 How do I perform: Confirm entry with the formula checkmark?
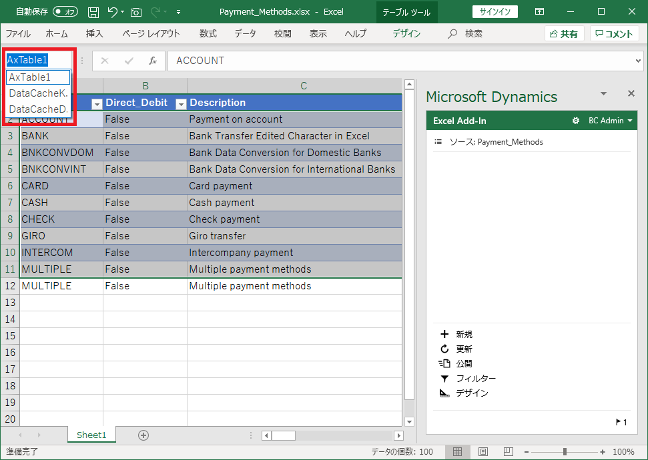click(x=129, y=61)
